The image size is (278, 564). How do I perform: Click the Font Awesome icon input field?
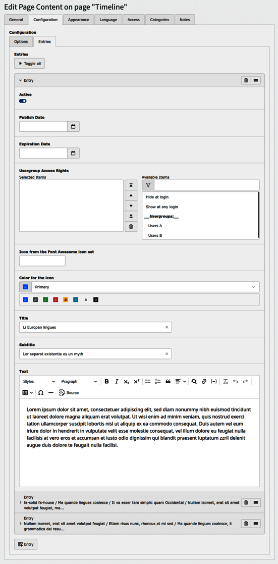42,261
